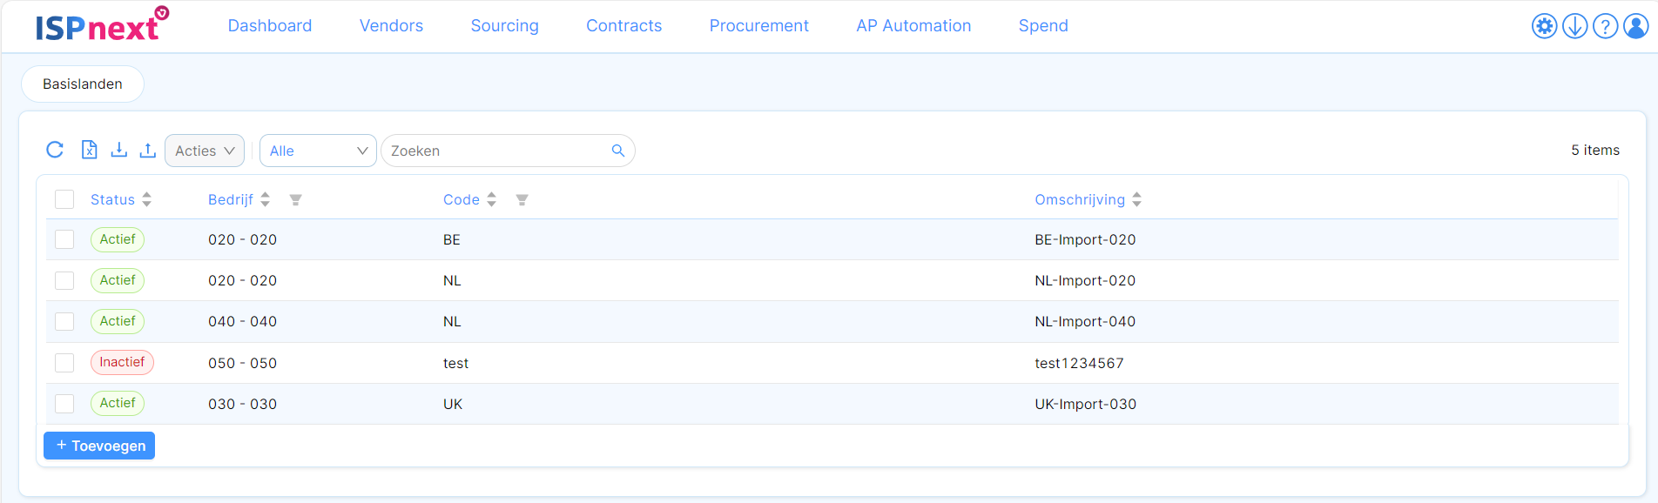Click the upload icon in the toolbar
1658x503 pixels.
[x=148, y=150]
